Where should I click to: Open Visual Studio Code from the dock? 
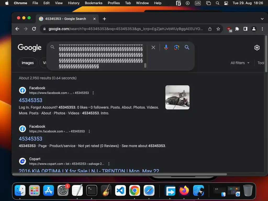(x=120, y=190)
